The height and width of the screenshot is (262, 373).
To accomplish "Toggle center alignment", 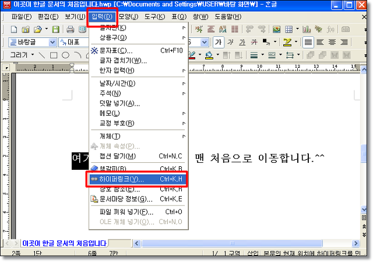I will (x=332, y=43).
